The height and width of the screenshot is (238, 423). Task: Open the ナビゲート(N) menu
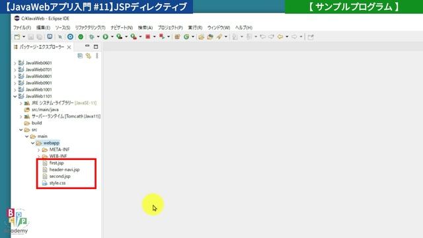click(x=122, y=28)
